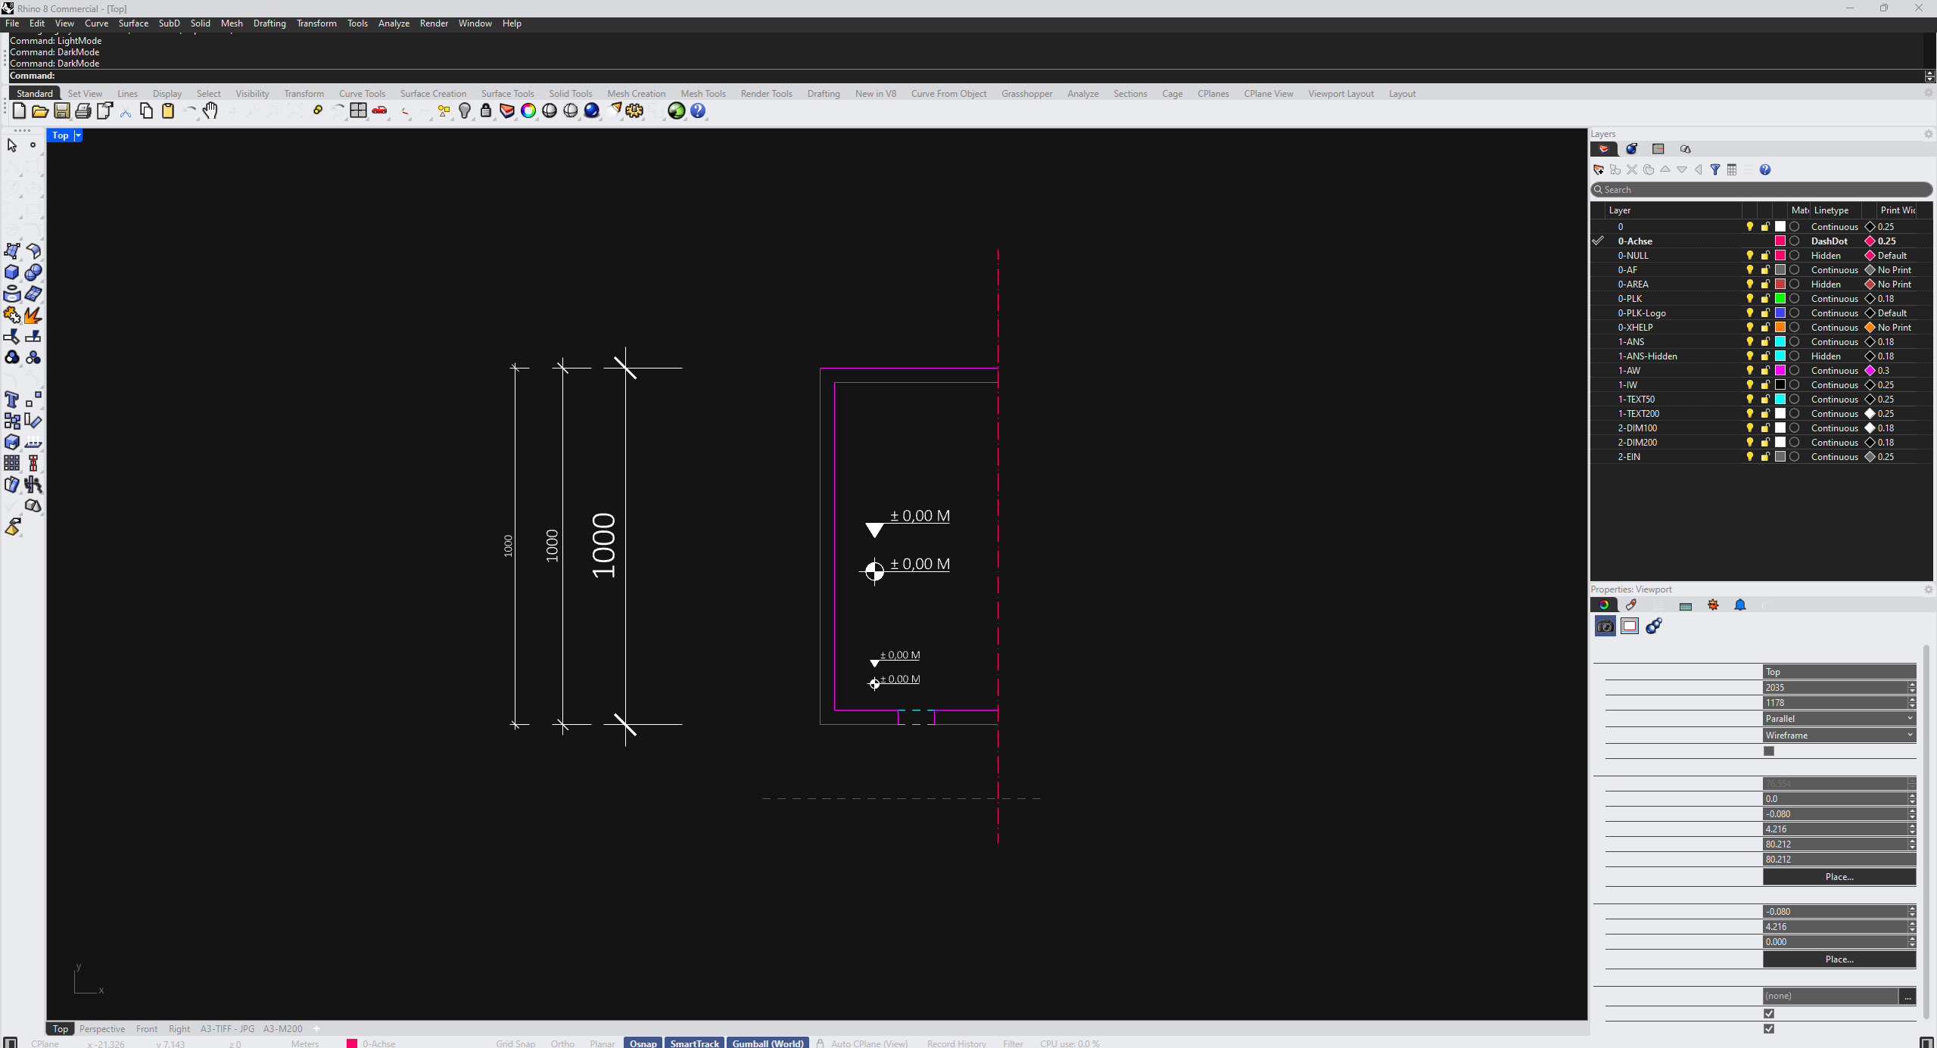Viewport: 1937px width, 1048px height.
Task: Click the New Layer icon in Layers panel
Action: coord(1599,169)
